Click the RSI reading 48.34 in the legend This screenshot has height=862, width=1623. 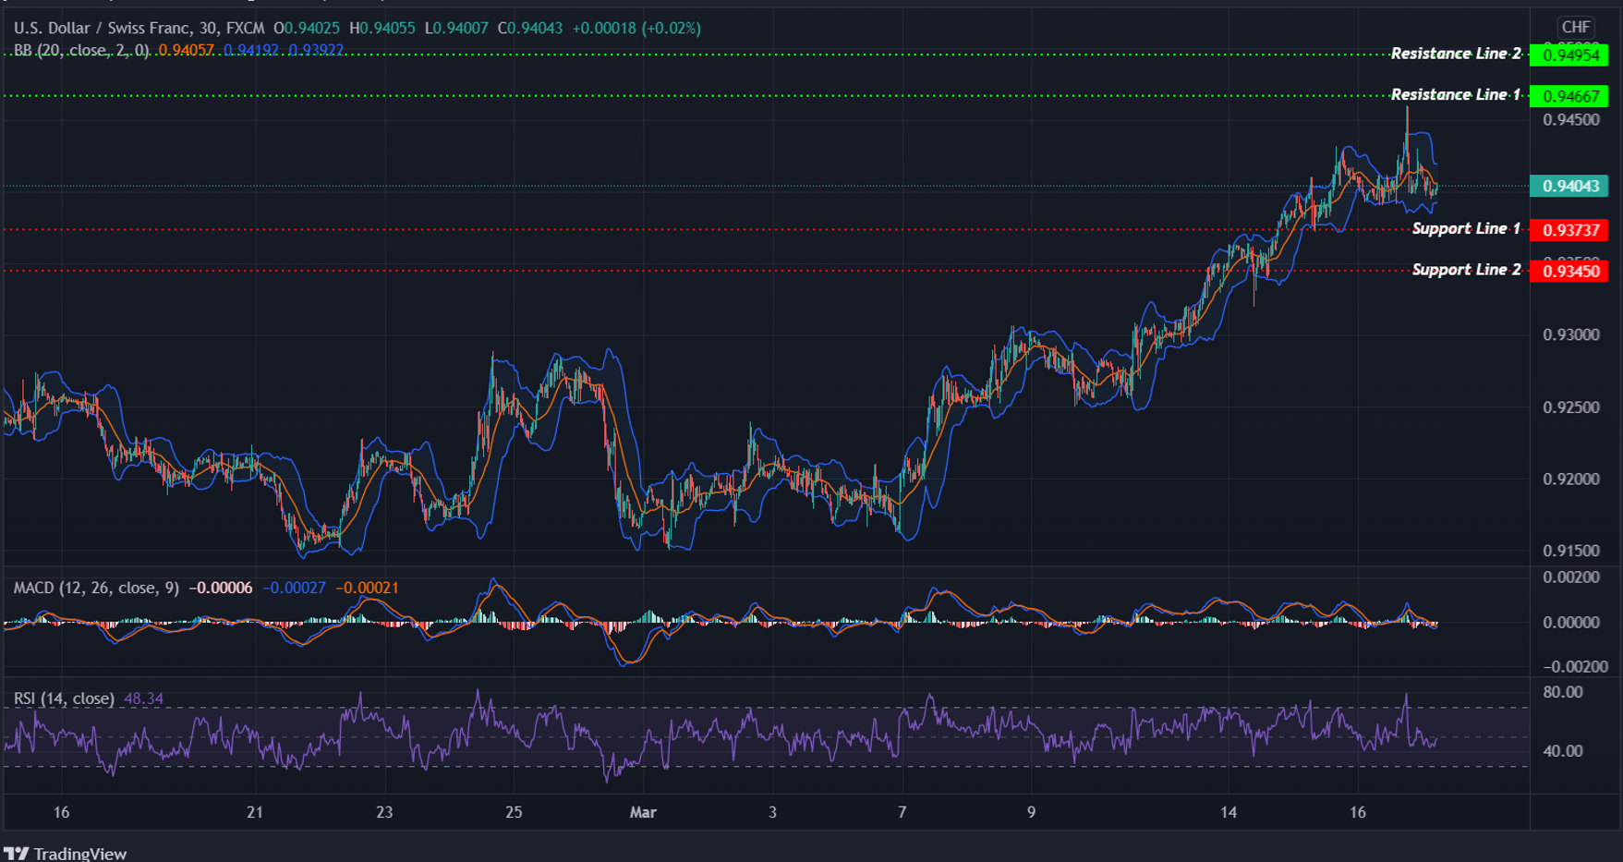click(143, 698)
